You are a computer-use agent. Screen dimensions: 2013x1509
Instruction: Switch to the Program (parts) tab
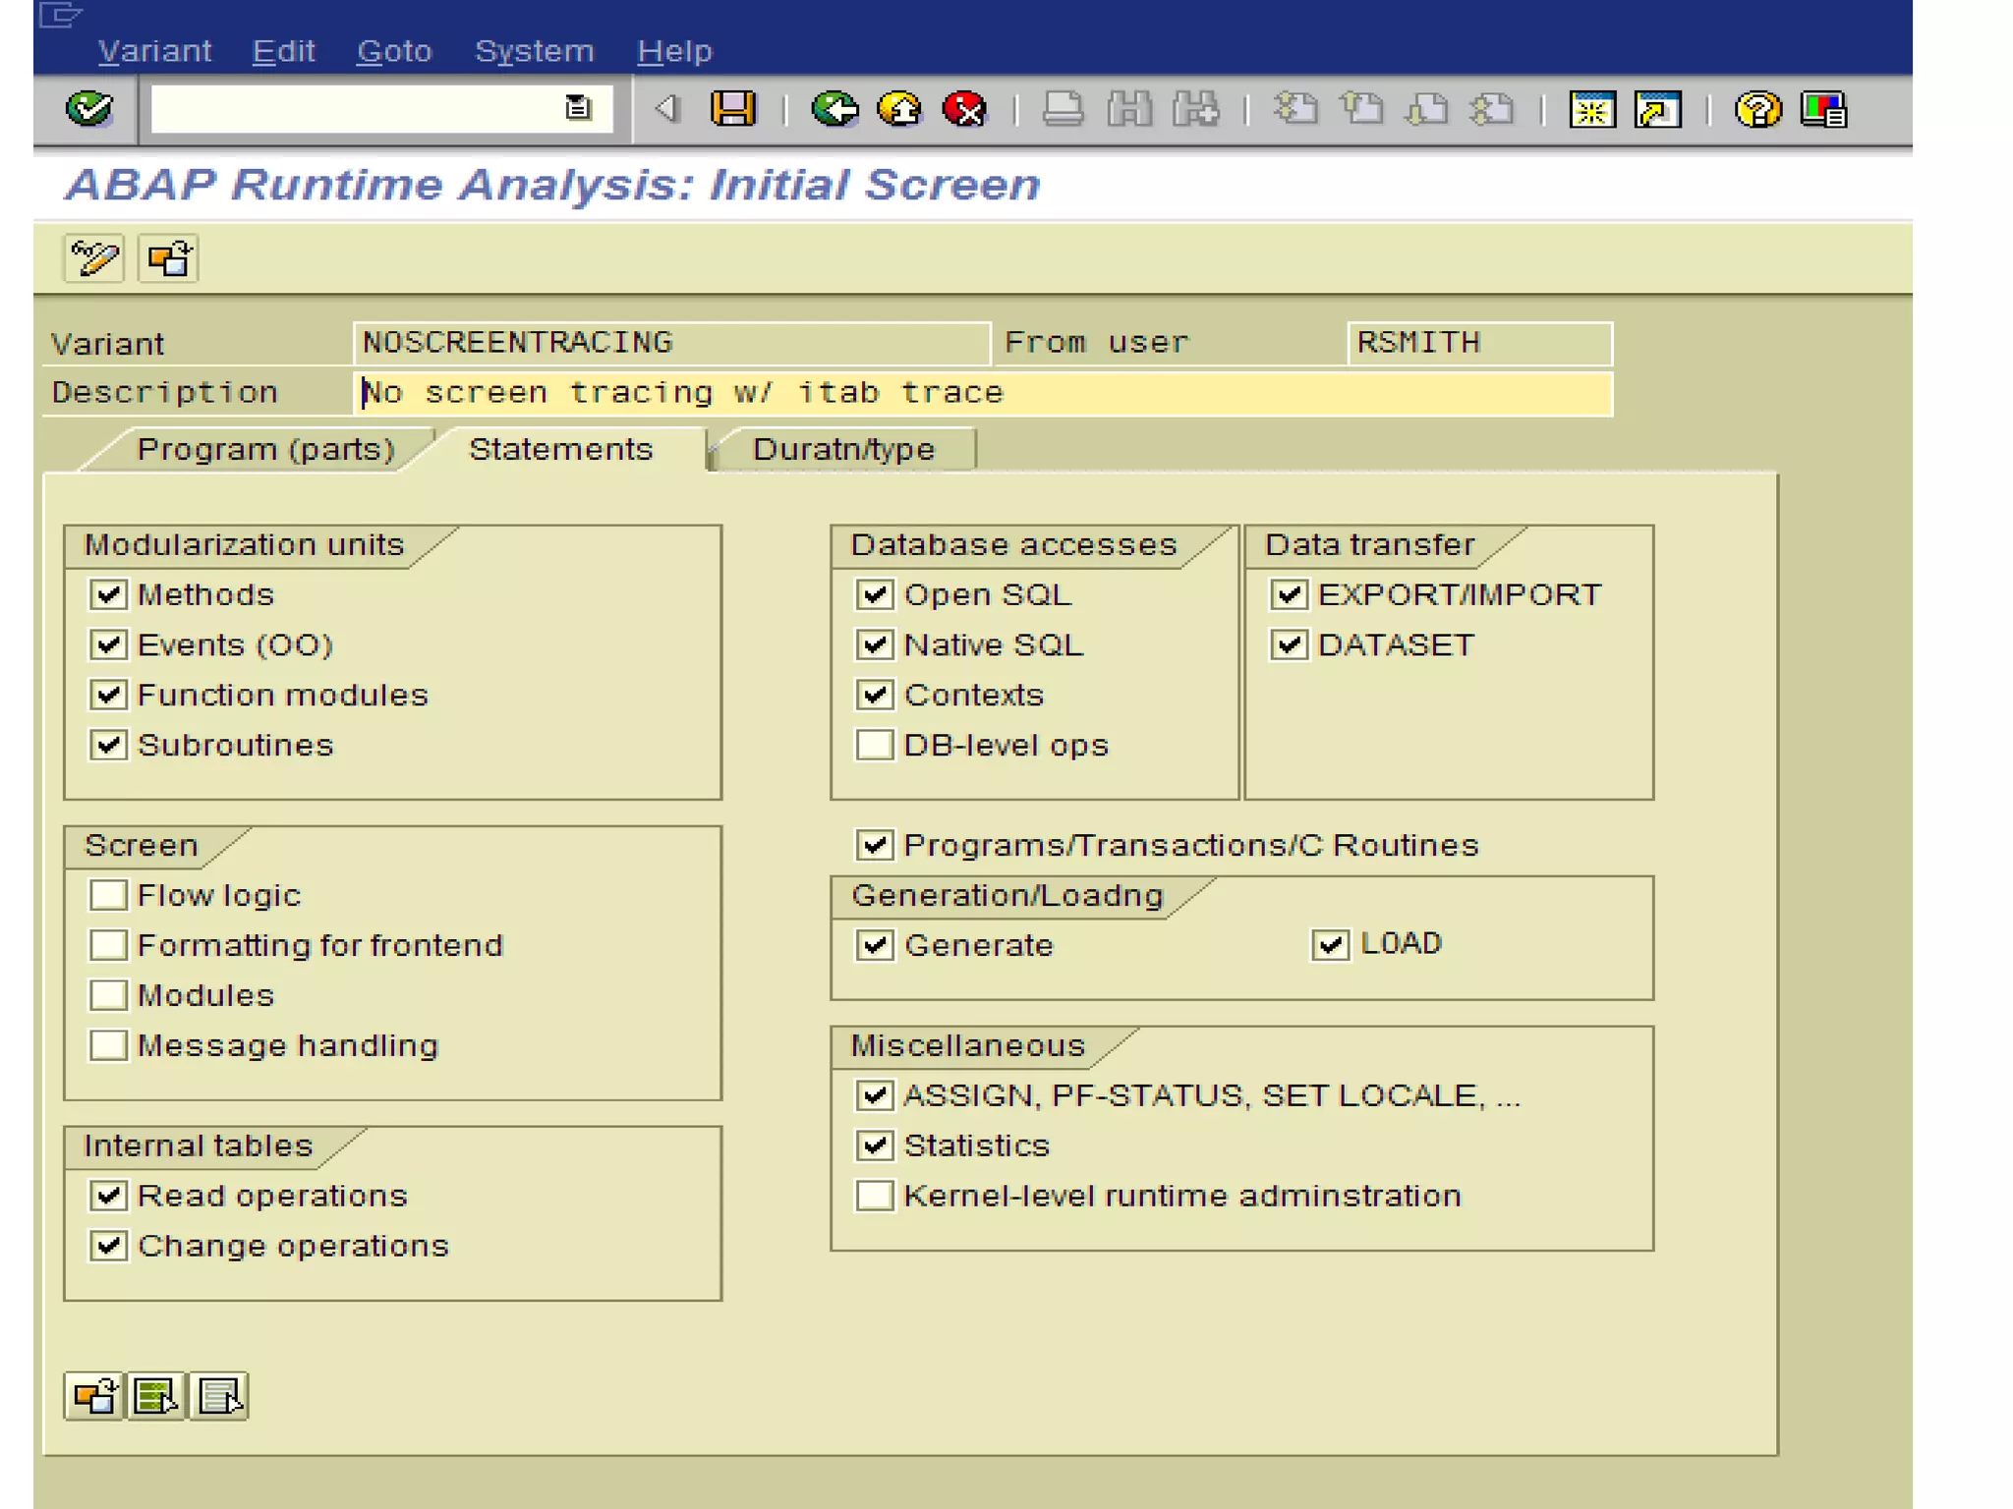pyautogui.click(x=265, y=450)
